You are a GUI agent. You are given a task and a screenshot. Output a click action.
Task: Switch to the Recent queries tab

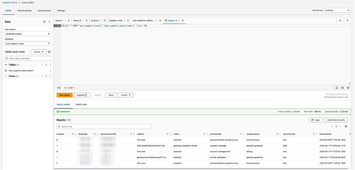[x=24, y=11]
